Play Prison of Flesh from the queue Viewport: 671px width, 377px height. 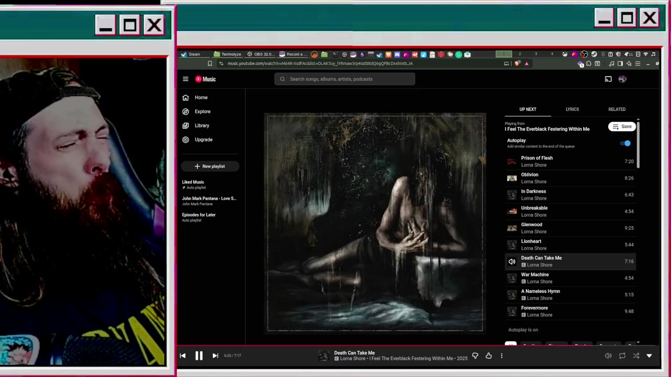pos(570,161)
